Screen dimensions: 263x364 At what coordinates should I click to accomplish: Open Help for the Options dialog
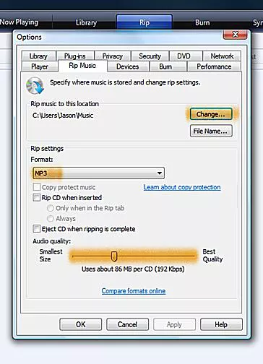coord(221,324)
